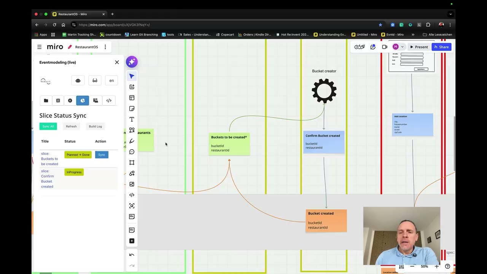Image resolution: width=487 pixels, height=274 pixels.
Task: Click the browser address bar URL
Action: (114, 25)
